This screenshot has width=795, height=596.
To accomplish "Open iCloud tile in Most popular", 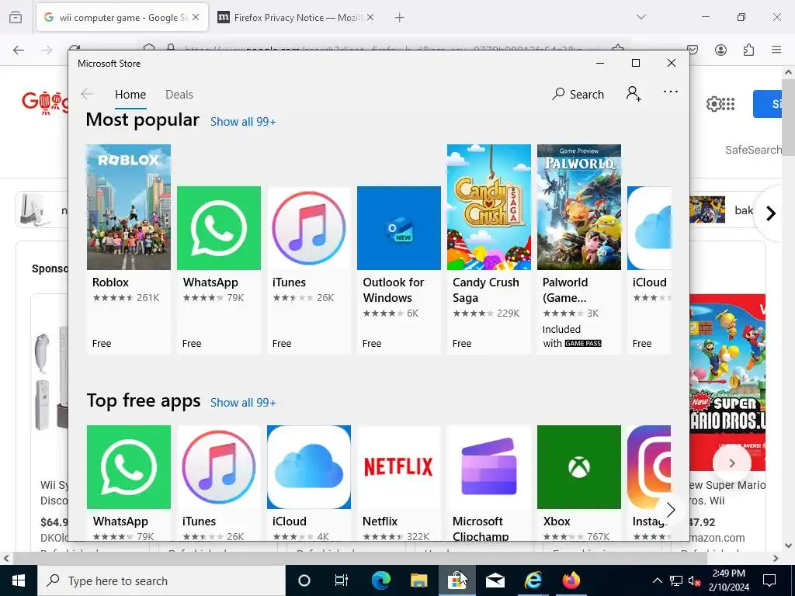I will click(649, 269).
